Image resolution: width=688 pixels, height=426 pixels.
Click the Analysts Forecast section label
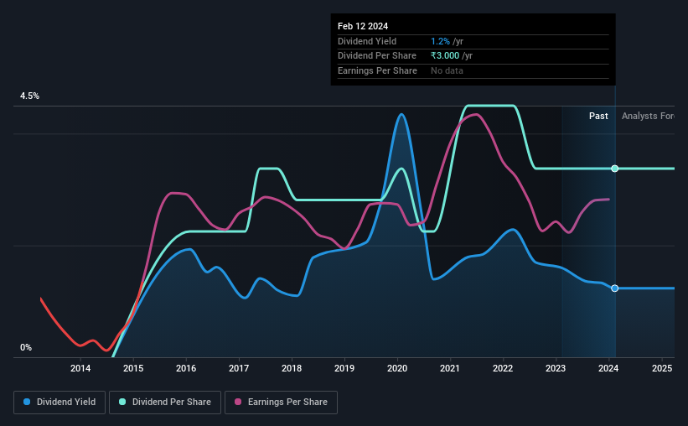click(x=648, y=116)
